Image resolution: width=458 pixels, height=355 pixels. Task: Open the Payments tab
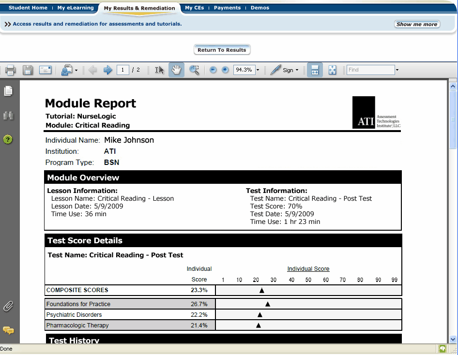click(x=227, y=7)
